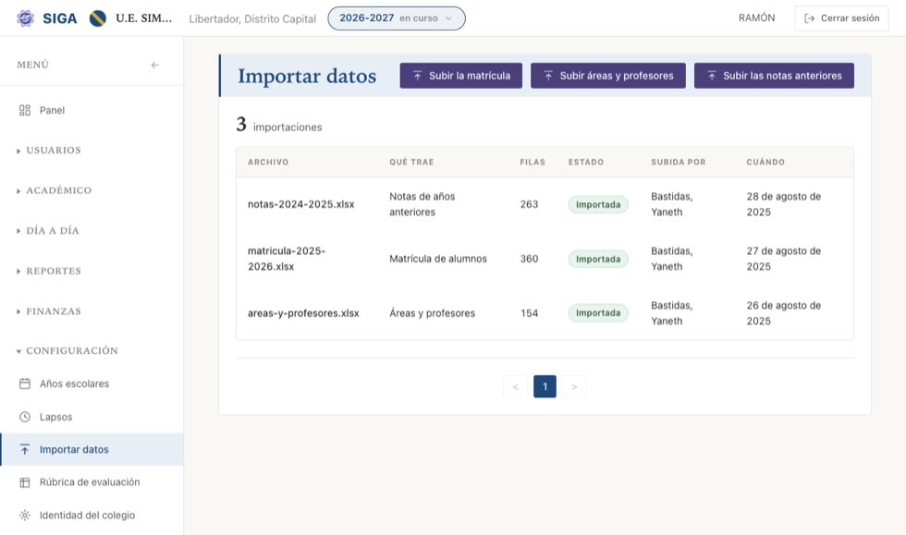The width and height of the screenshot is (906, 535).
Task: Click the Panel grid icon
Action: point(25,110)
